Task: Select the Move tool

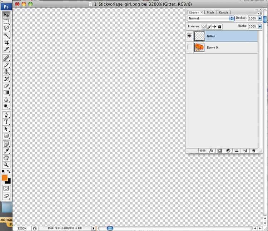Action: tap(6, 15)
